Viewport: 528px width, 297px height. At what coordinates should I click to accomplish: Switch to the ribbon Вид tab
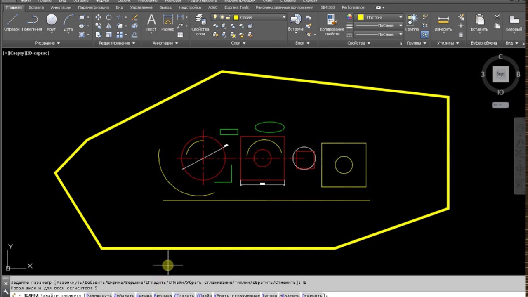point(119,7)
